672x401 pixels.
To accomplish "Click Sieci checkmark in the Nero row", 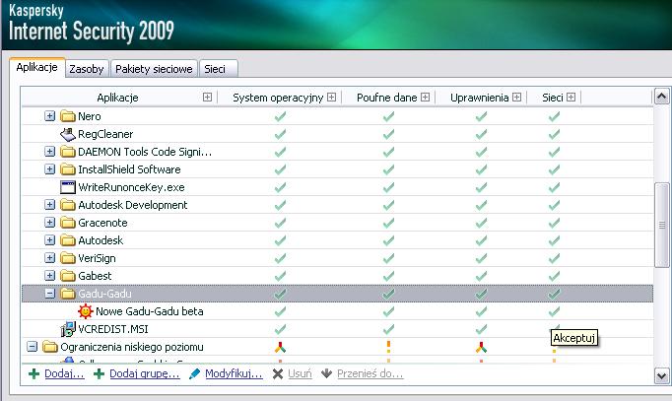I will click(x=554, y=116).
